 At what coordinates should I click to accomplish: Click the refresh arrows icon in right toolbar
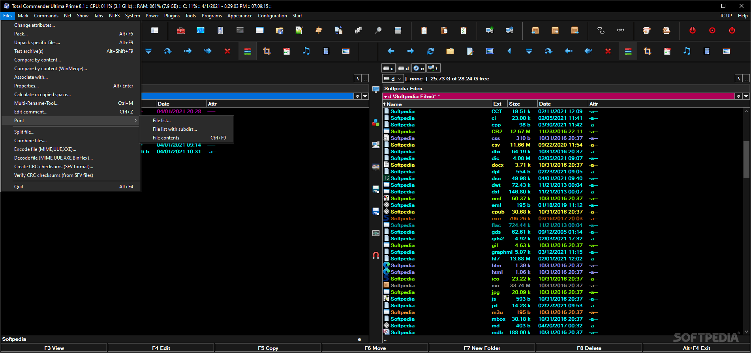point(430,51)
